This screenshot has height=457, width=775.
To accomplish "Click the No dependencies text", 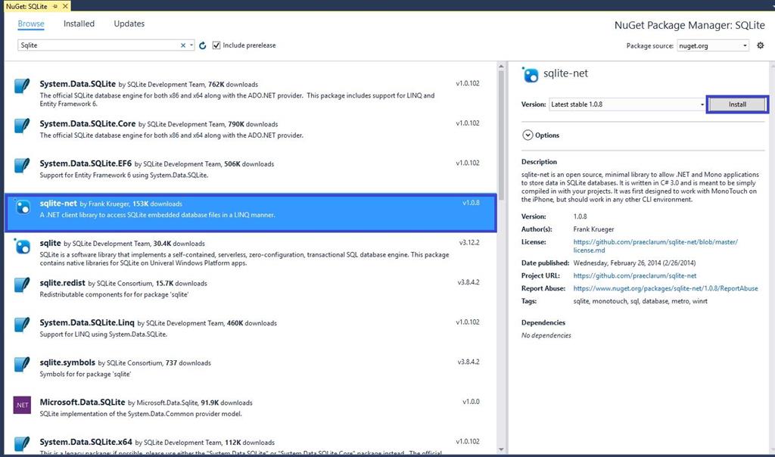I will [546, 335].
